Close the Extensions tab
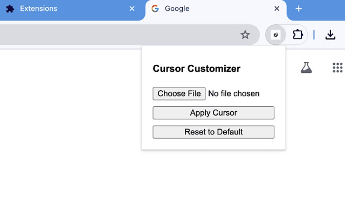This screenshot has height=216, width=345. pyautogui.click(x=132, y=9)
